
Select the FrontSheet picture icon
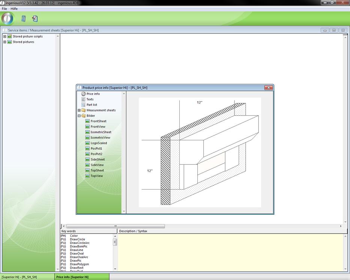(87, 121)
